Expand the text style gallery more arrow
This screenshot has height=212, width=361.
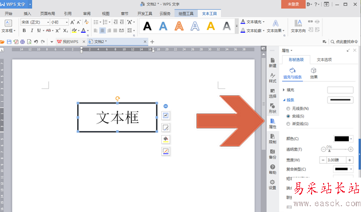point(237,26)
